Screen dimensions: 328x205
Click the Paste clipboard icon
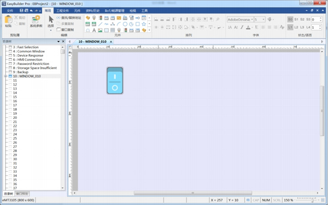tap(8, 20)
